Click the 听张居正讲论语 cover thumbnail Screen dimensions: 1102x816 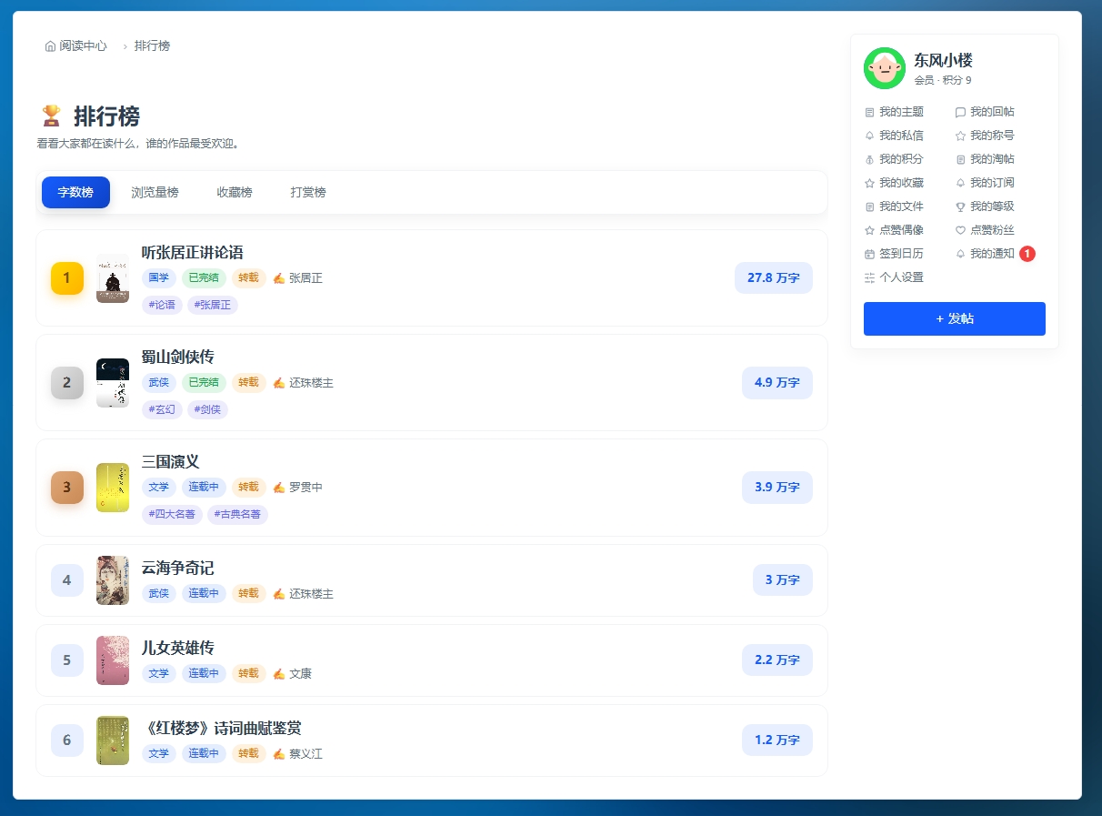pos(113,278)
